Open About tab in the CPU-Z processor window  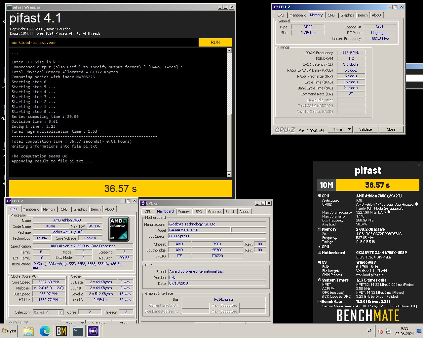(110, 209)
